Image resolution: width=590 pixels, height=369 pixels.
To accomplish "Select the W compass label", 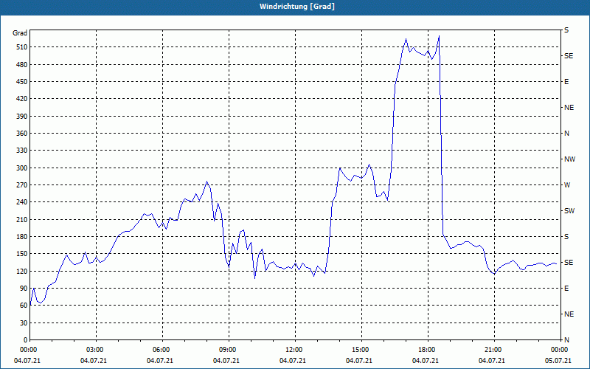I will point(567,185).
